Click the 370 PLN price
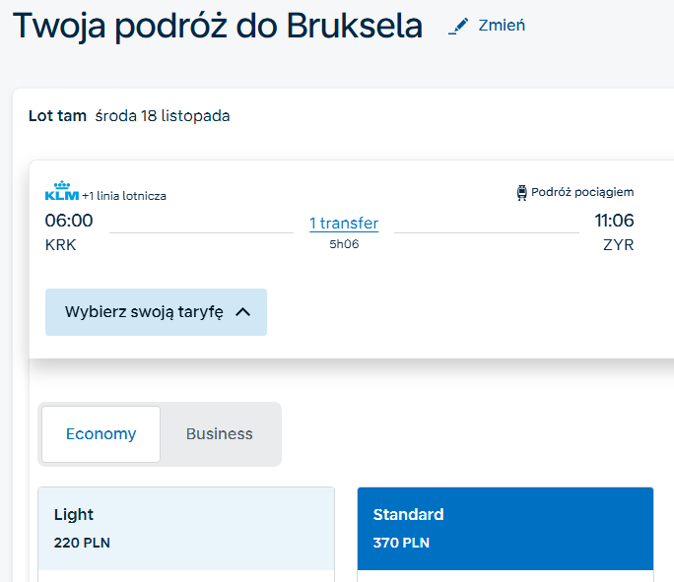 point(401,543)
